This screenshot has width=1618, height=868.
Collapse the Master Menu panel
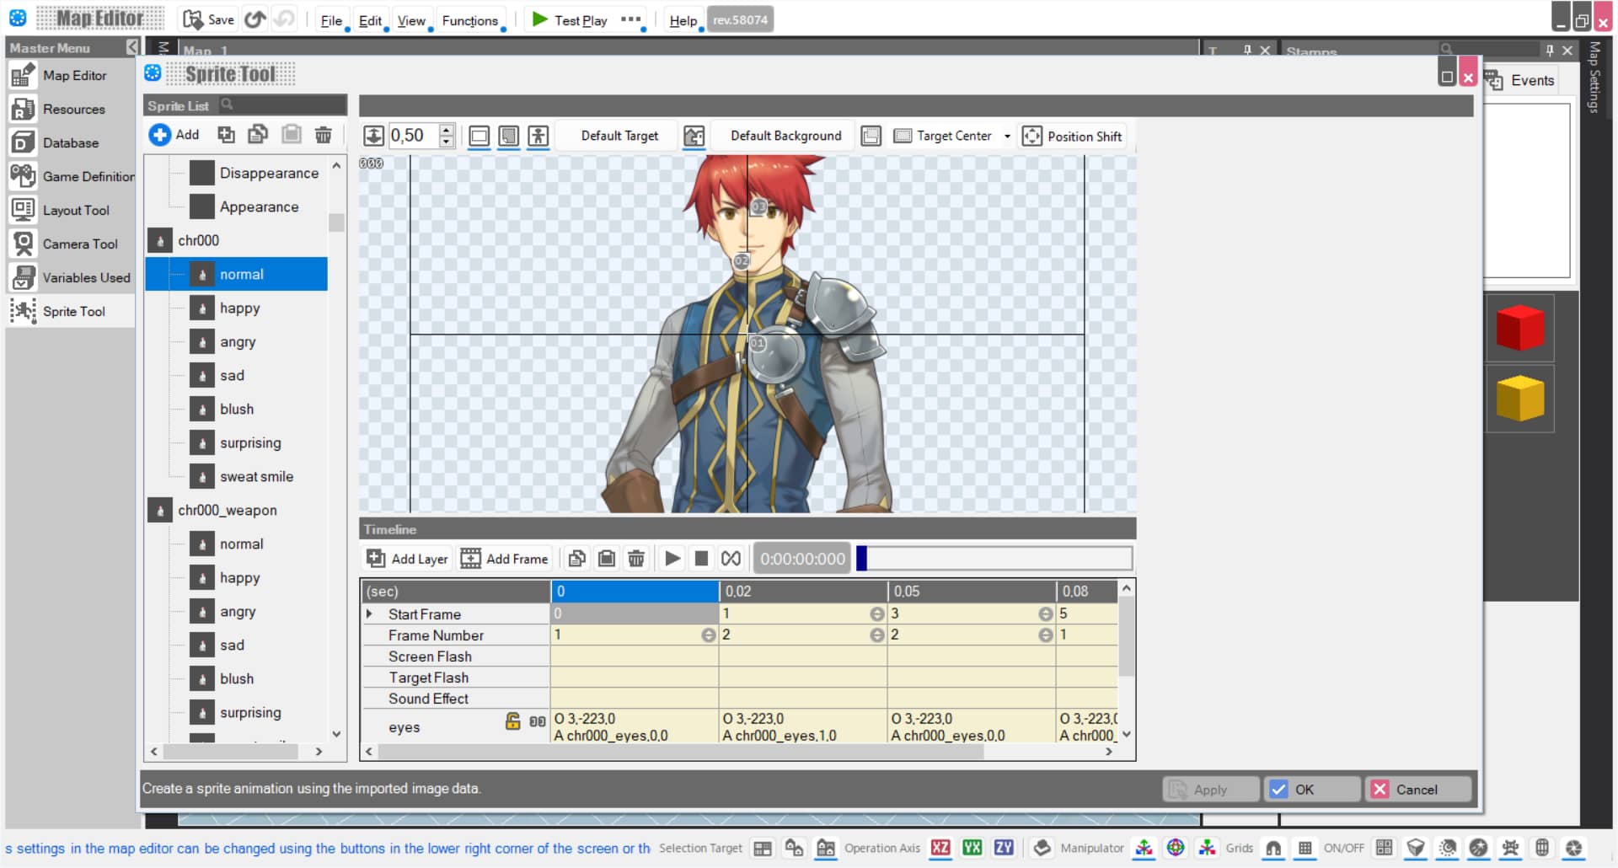(132, 47)
